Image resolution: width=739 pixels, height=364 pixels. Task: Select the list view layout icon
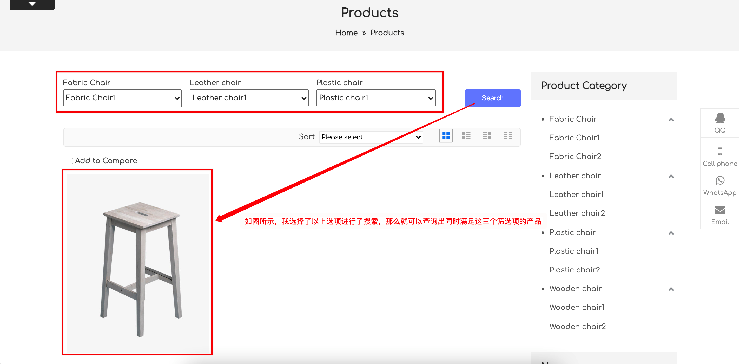466,136
